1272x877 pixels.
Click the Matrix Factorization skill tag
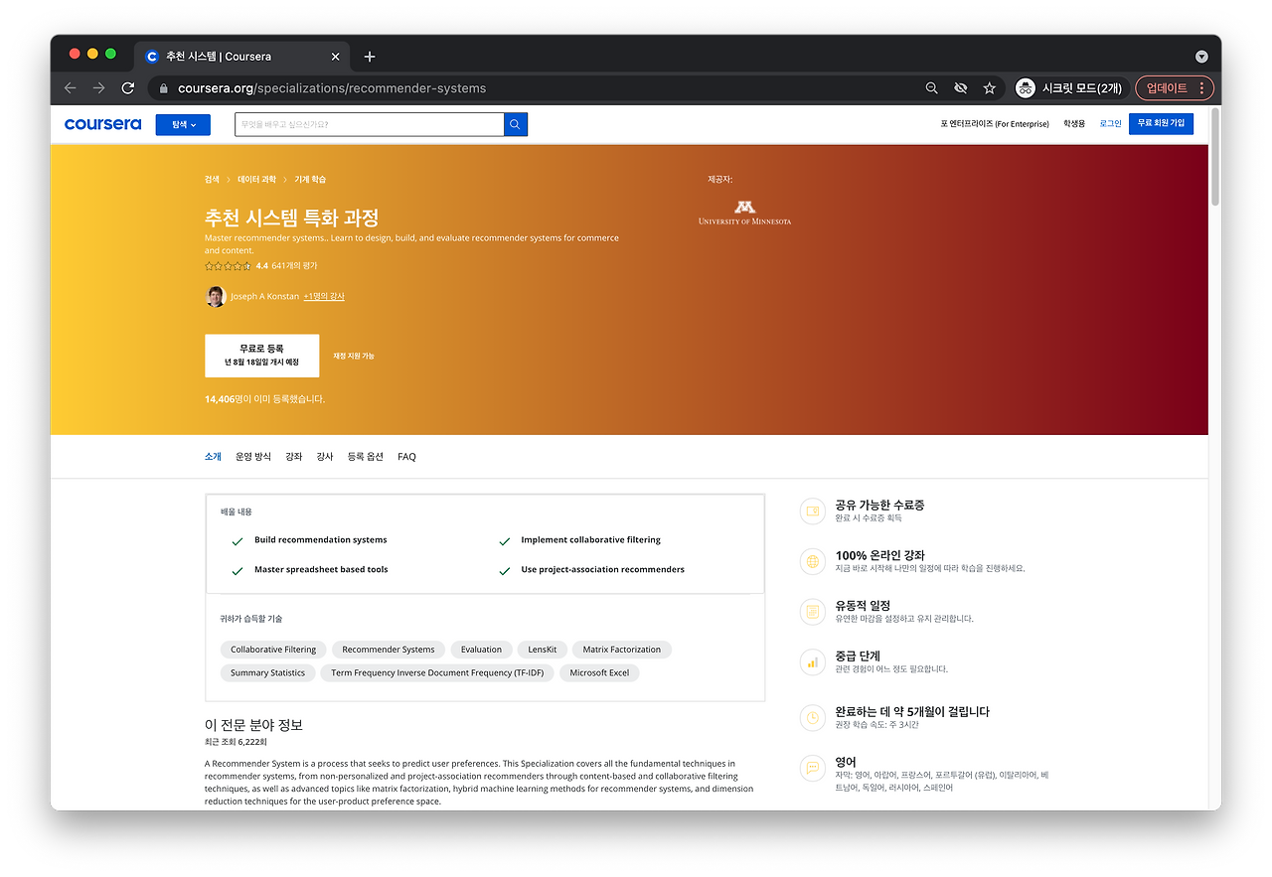(x=622, y=650)
